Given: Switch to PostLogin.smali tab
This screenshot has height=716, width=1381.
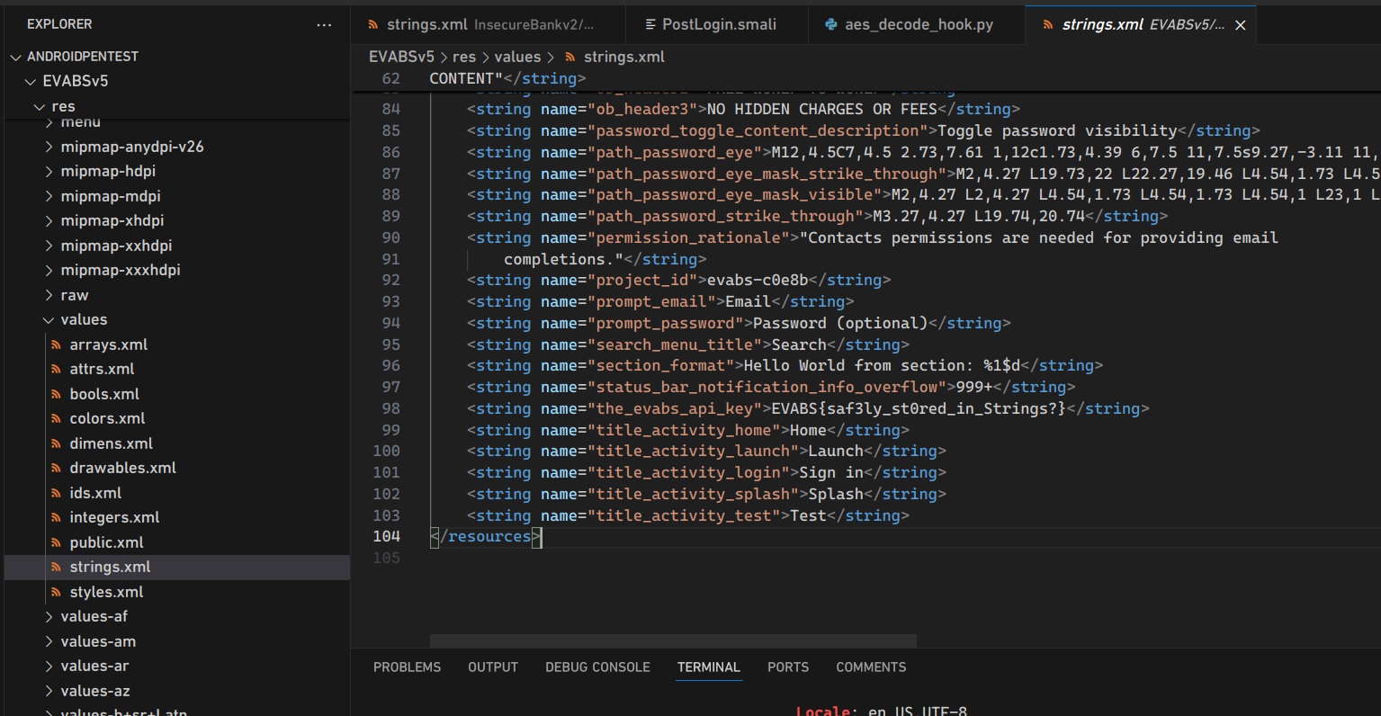Looking at the screenshot, I should [x=718, y=25].
